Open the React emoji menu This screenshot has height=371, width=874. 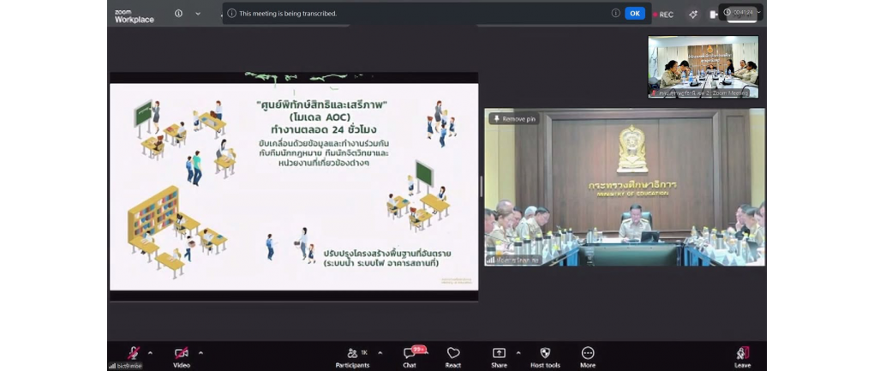[453, 353]
